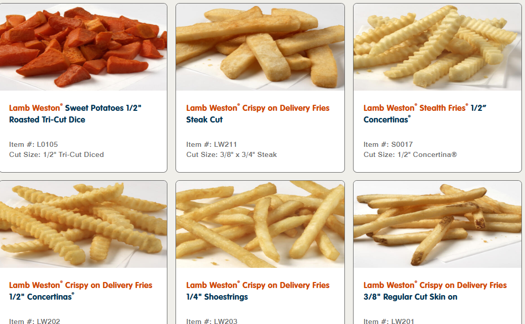Open the Stealth Fries 1/2" Concertinas title link

[x=425, y=113]
